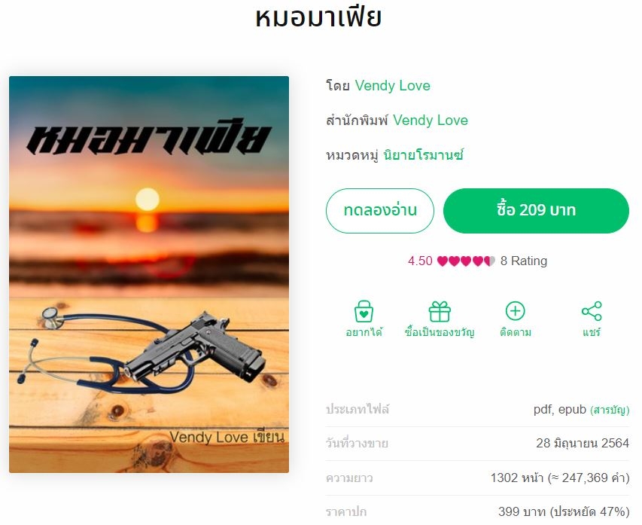The width and height of the screenshot is (642, 525).
Task: Click the page title หมอมาเฟีย
Action: (x=318, y=17)
